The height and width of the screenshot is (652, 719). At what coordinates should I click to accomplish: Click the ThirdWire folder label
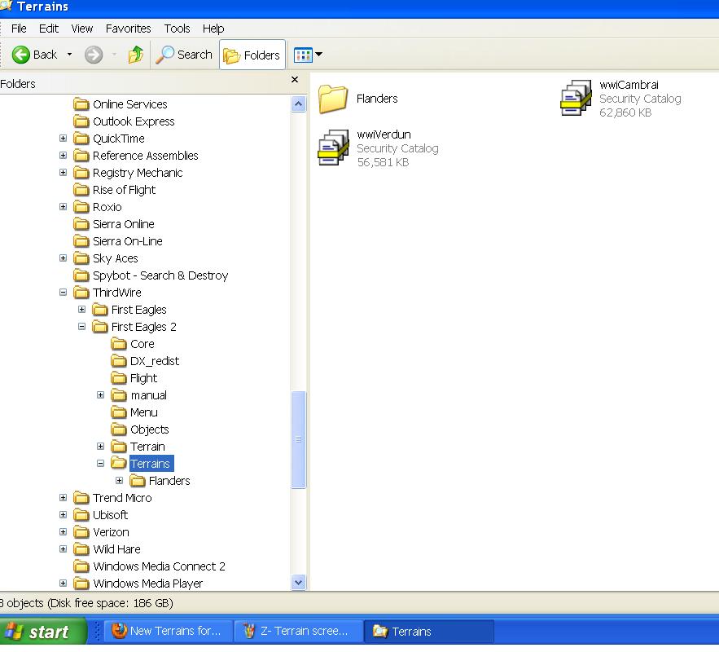coord(117,293)
